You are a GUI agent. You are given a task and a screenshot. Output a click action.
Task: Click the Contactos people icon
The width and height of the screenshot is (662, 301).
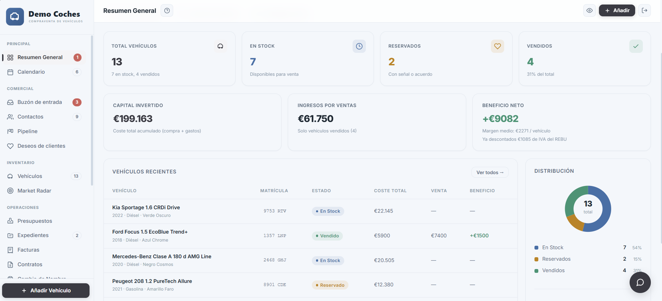10,117
